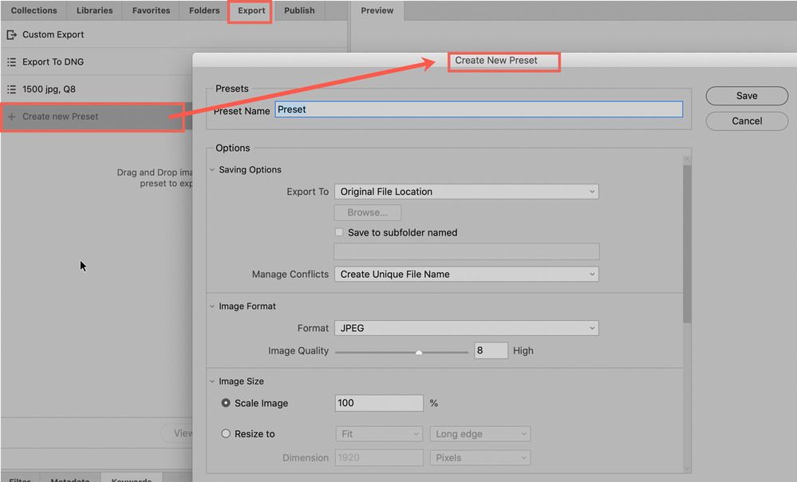Open the Metadata tab at bottom

click(70, 479)
